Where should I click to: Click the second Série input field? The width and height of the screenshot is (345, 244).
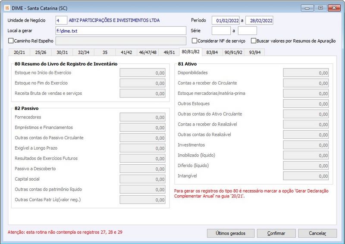coord(247,31)
